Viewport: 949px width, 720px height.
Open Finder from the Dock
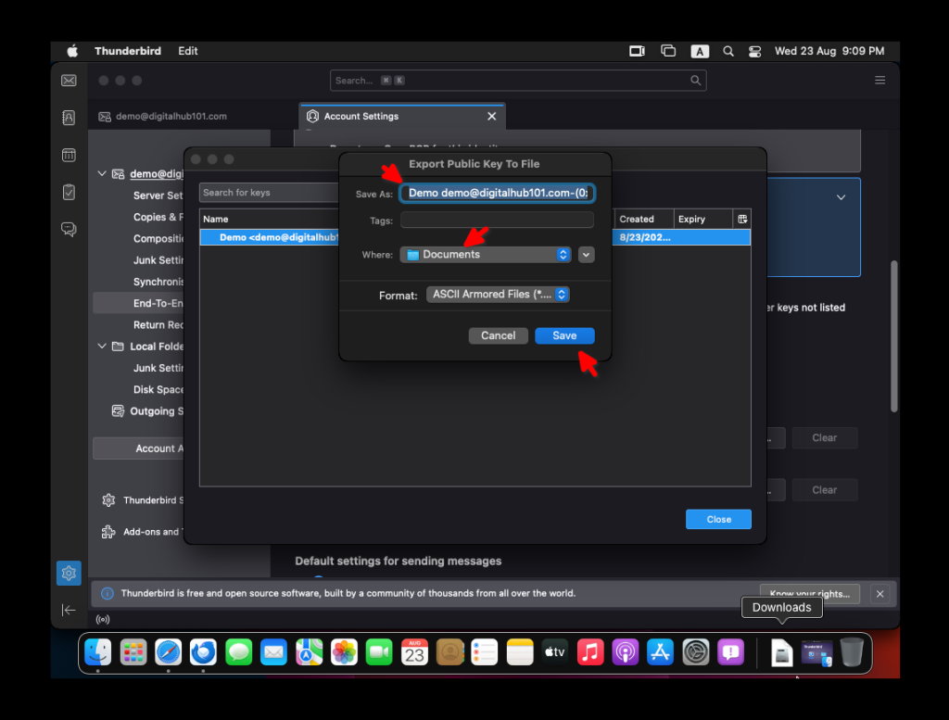coord(98,652)
